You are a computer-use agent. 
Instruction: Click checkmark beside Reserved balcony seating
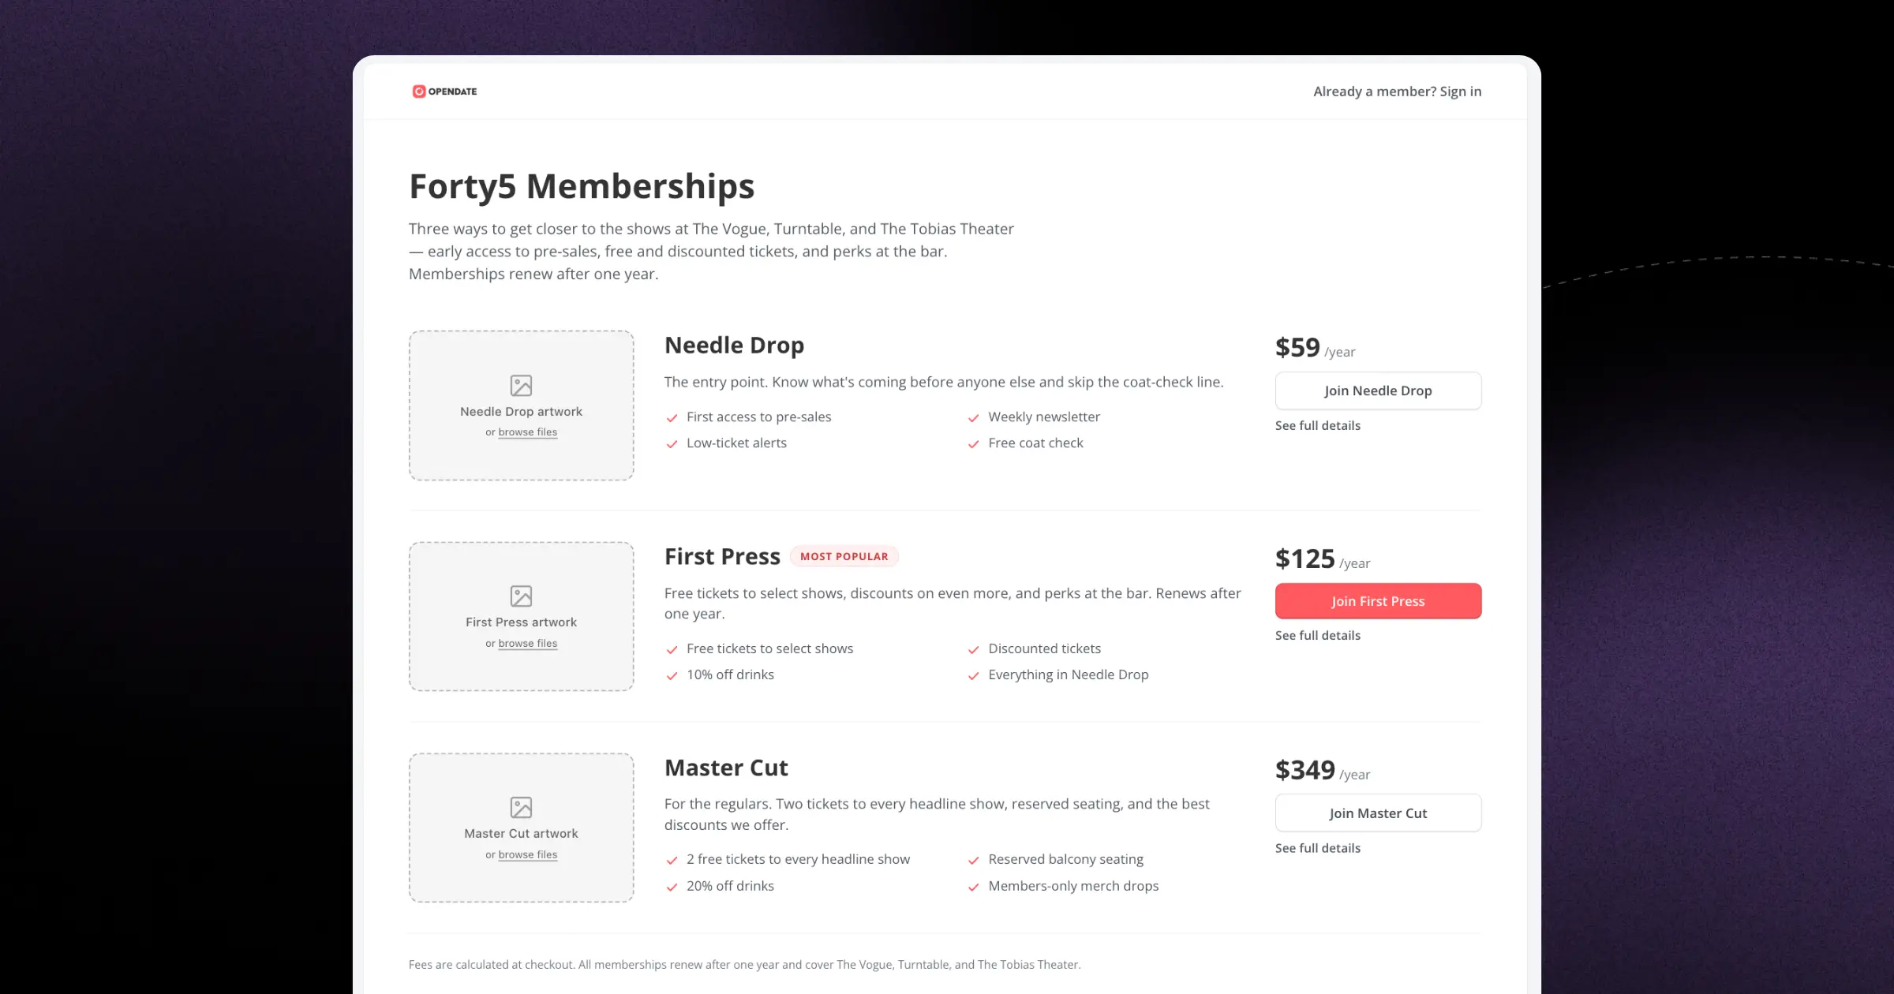click(973, 860)
